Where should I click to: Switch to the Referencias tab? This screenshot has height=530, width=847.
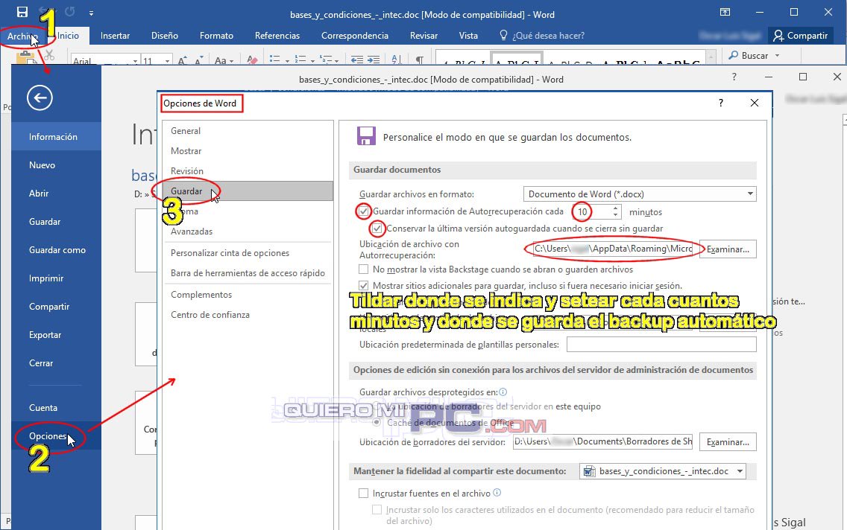pos(277,36)
